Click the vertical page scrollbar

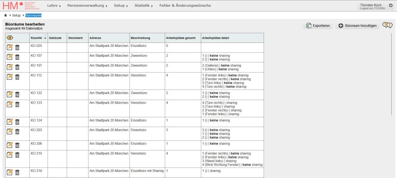coord(392,99)
